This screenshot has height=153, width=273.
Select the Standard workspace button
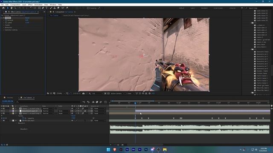pos(204,8)
